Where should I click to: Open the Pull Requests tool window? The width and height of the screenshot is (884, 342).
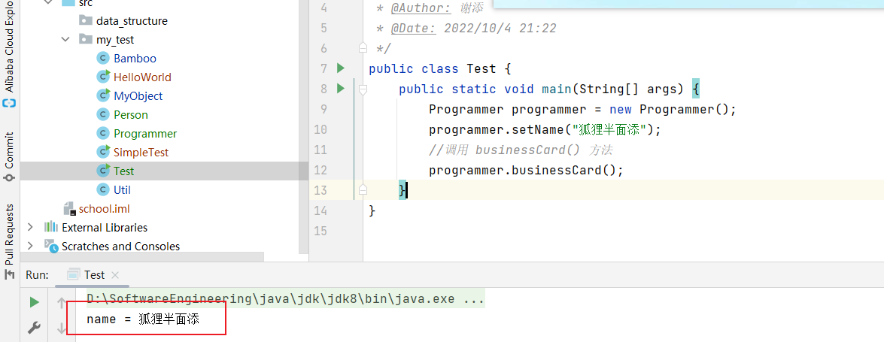coord(10,234)
